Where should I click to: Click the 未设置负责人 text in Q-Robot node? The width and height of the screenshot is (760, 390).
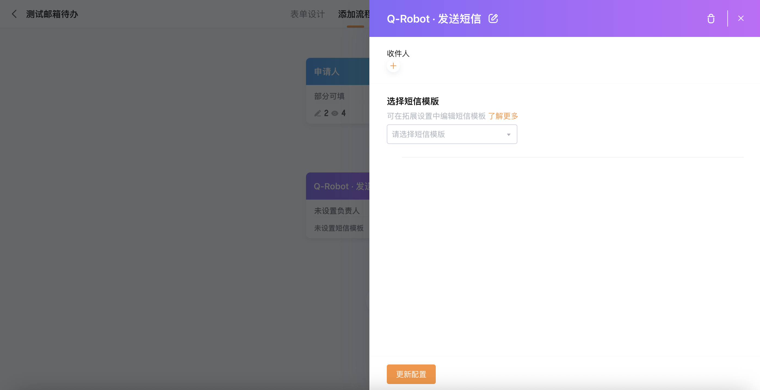point(337,211)
